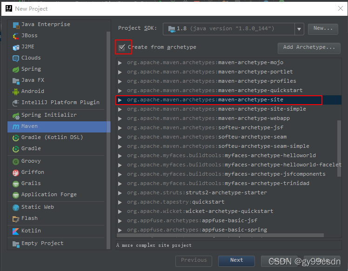Pick the Griffon project icon
Image resolution: width=348 pixels, height=271 pixels.
16,172
